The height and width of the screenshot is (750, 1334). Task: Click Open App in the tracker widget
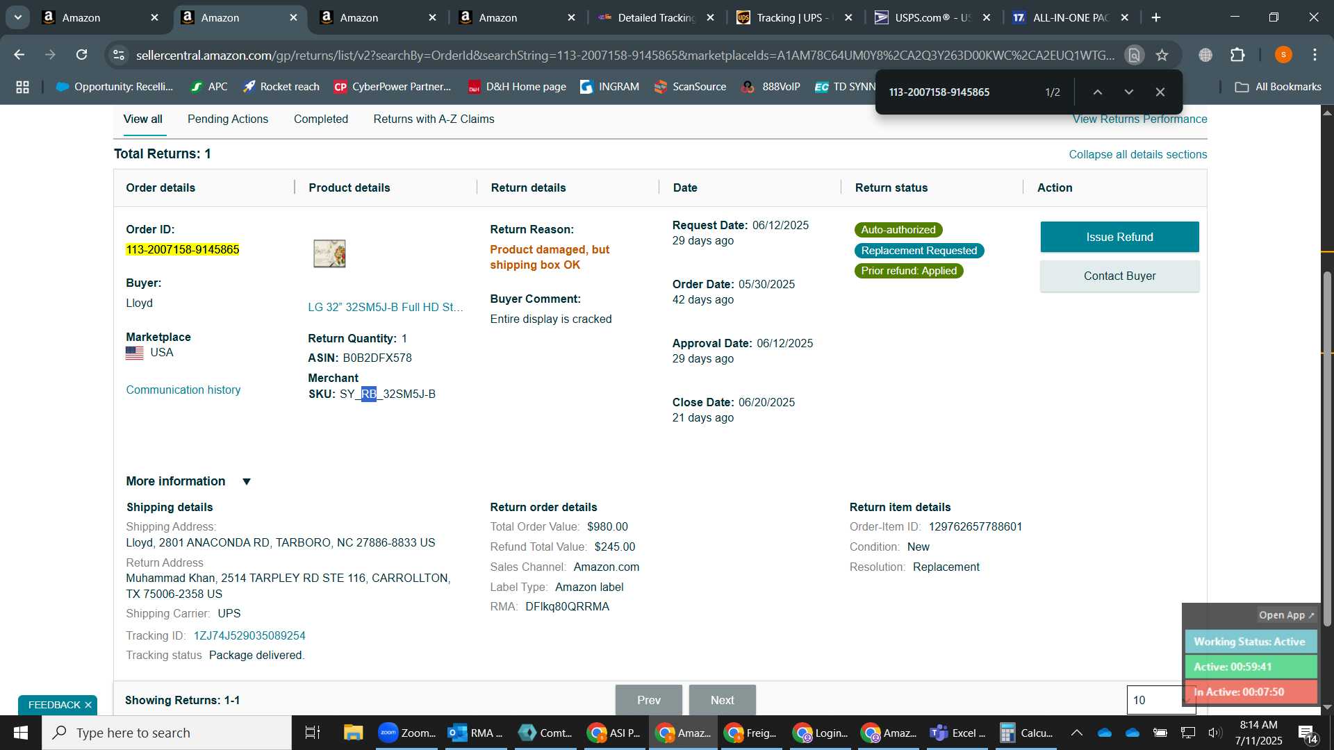(1287, 615)
